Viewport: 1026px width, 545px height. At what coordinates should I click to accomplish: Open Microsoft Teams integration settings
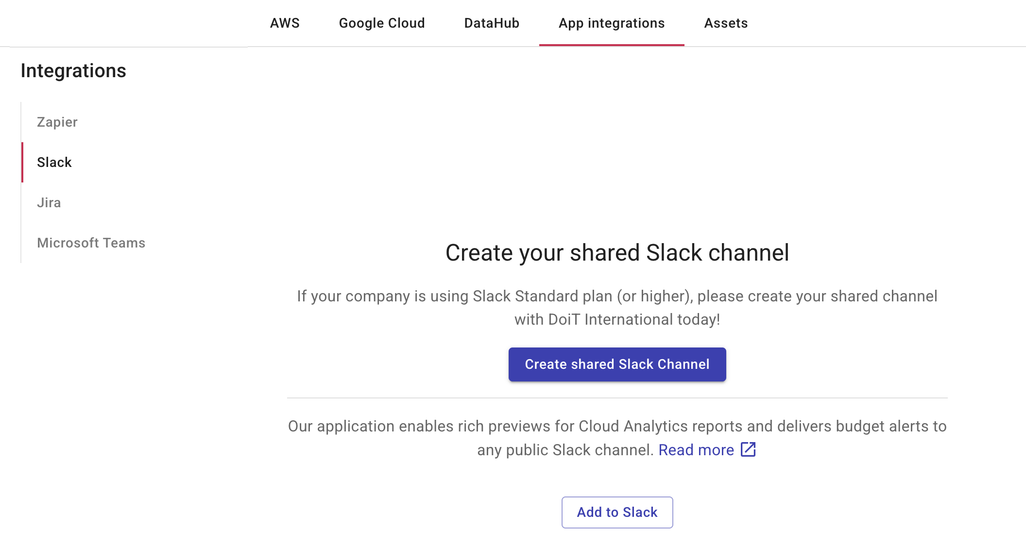point(91,243)
